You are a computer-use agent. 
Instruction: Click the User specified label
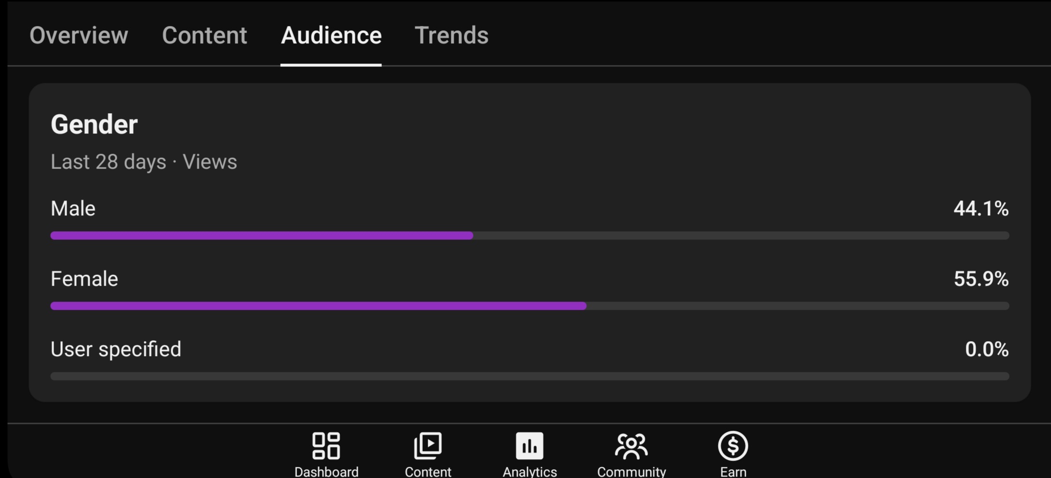pyautogui.click(x=116, y=349)
